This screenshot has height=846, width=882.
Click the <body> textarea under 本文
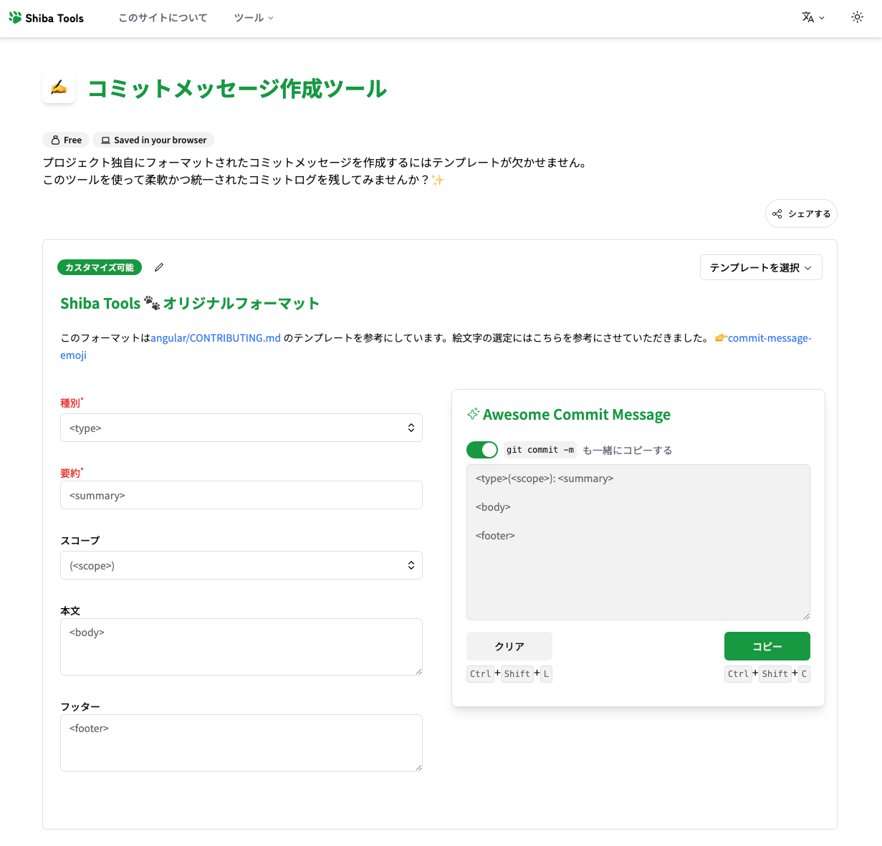click(241, 645)
